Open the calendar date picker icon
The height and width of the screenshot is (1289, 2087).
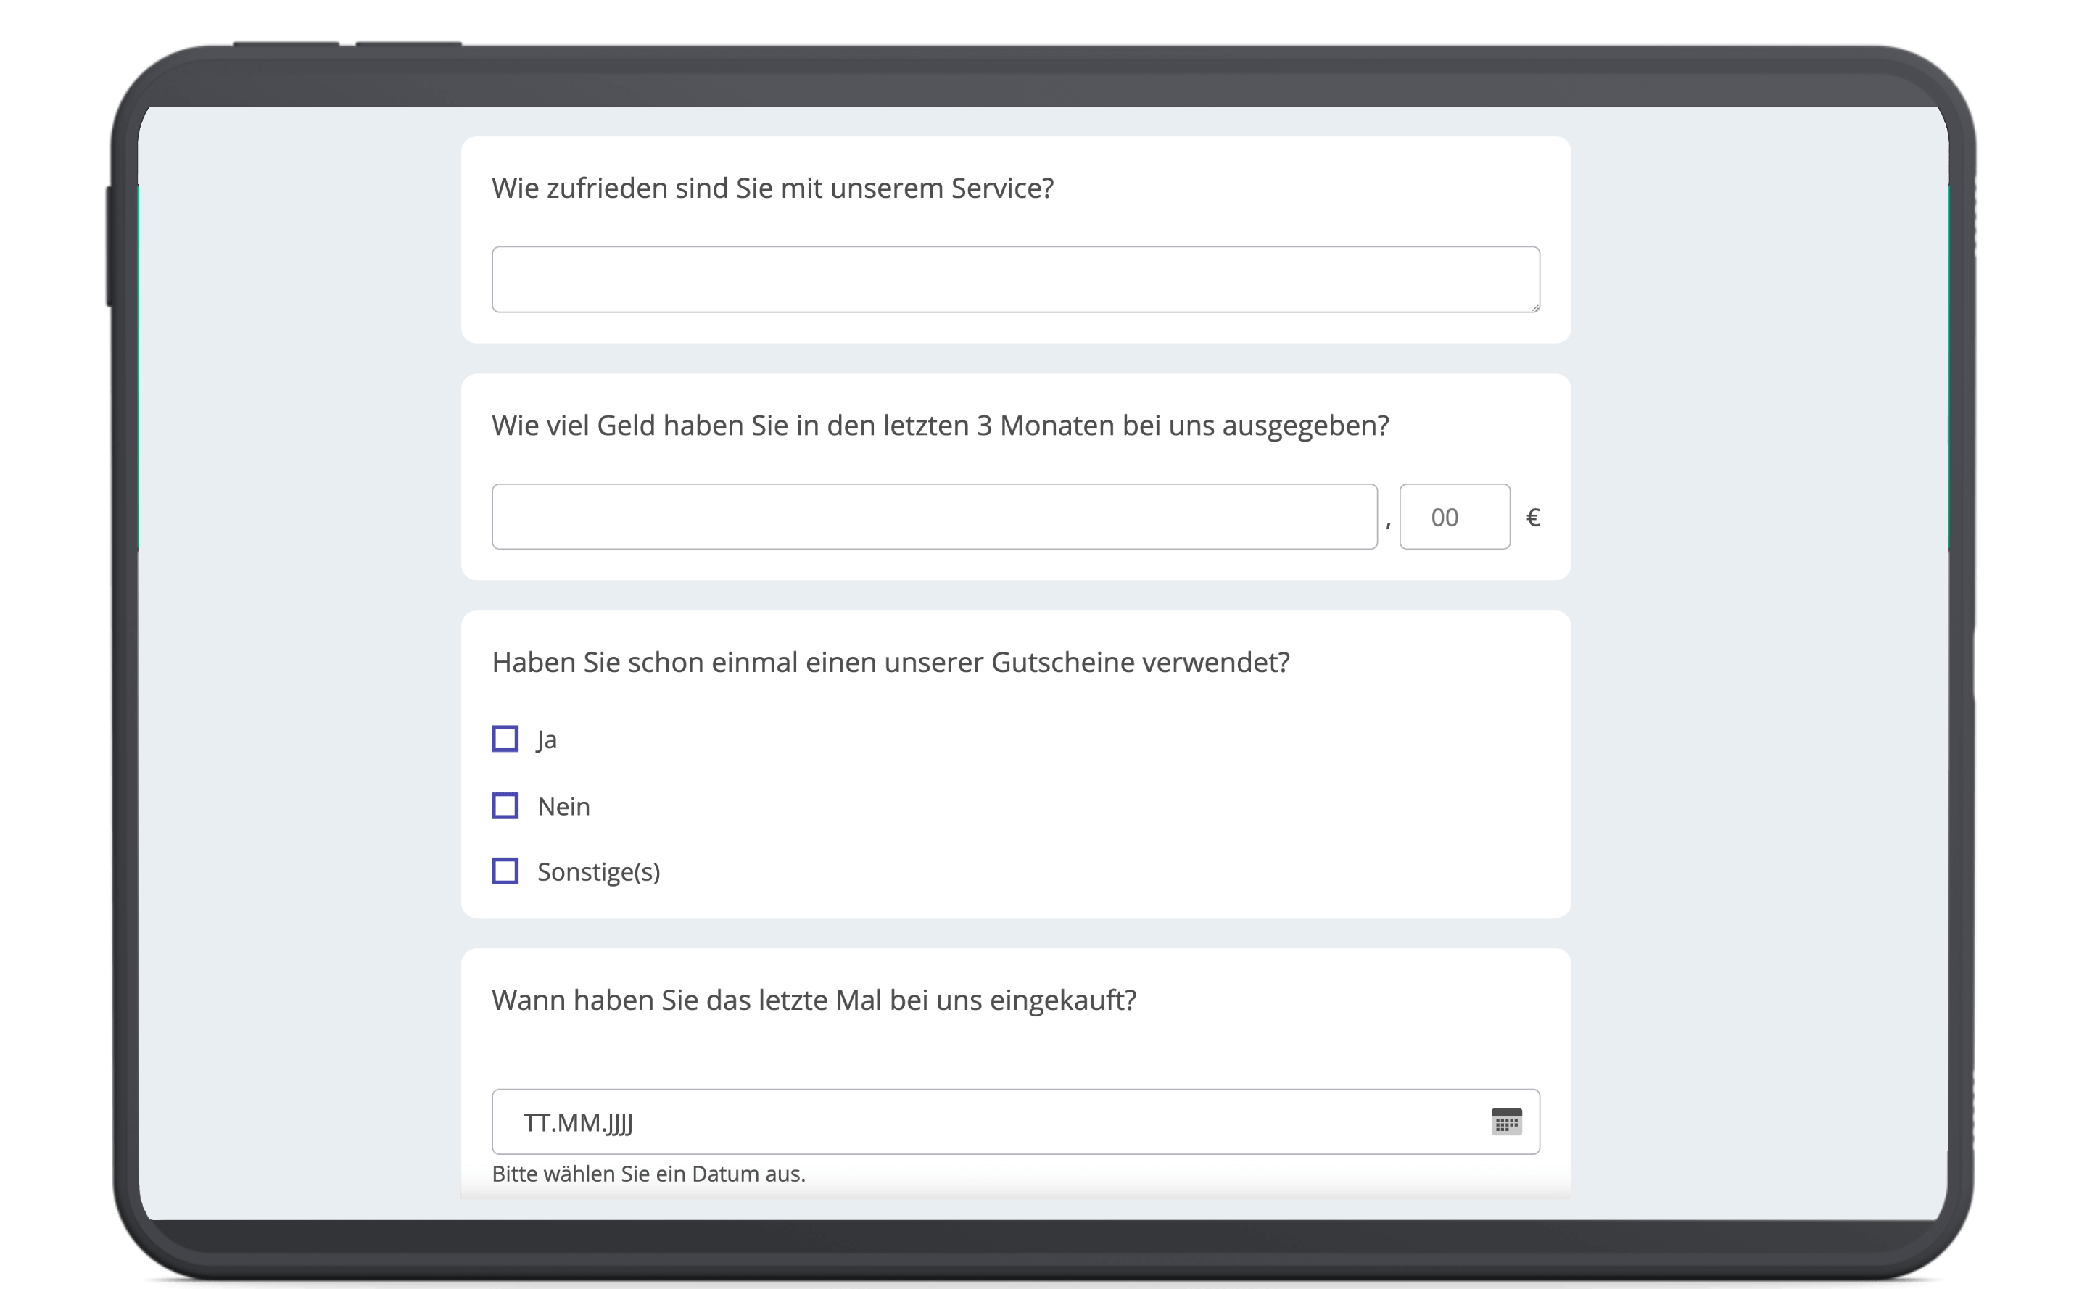(x=1505, y=1122)
